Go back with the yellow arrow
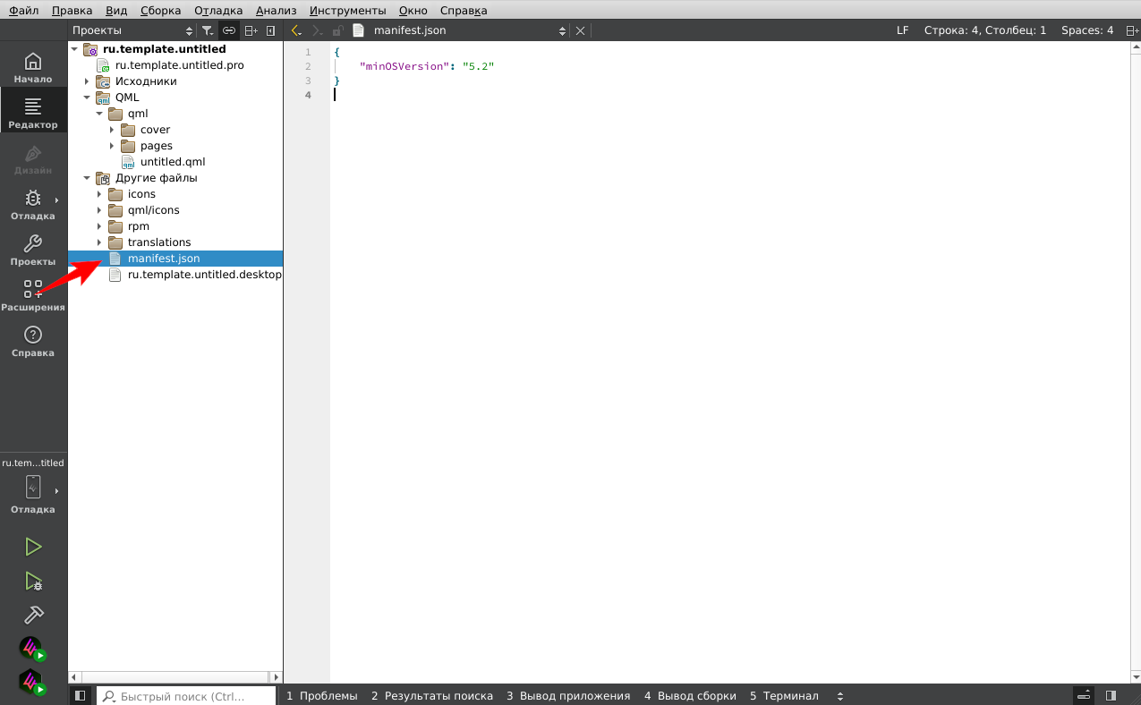1141x705 pixels. click(296, 30)
